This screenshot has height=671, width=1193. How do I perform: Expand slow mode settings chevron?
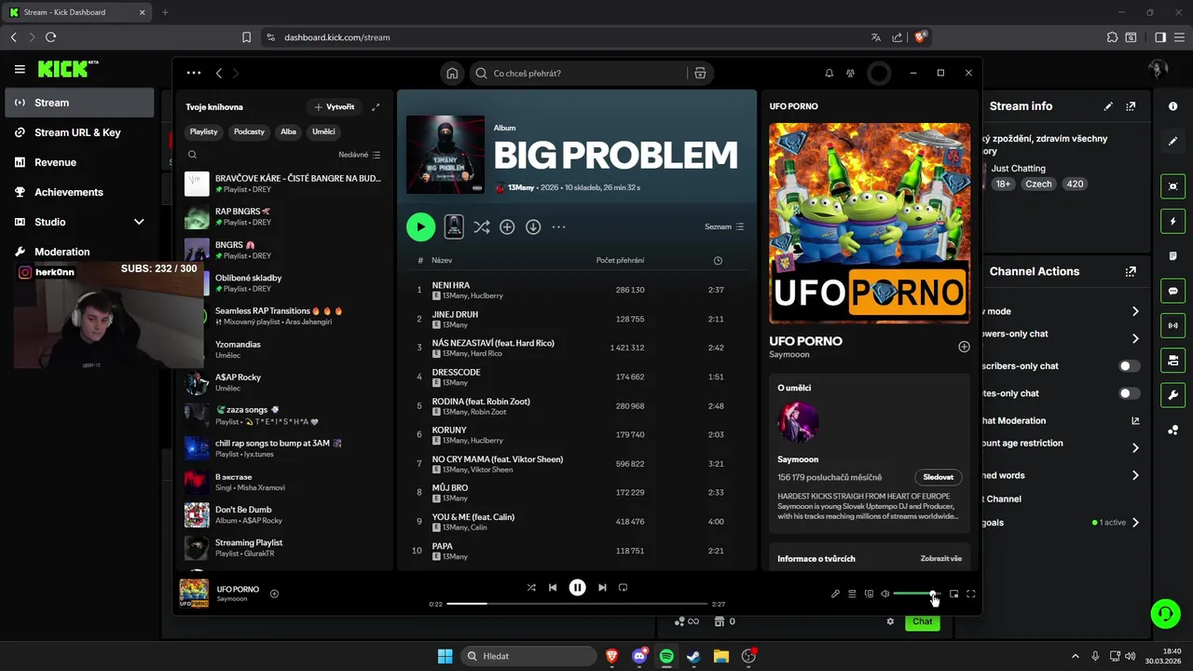[x=1135, y=311]
